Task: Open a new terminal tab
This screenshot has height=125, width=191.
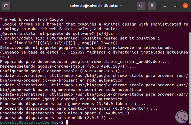Action: pos(6,6)
